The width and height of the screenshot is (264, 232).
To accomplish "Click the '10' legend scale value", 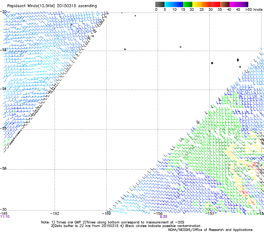I will tap(174, 10).
